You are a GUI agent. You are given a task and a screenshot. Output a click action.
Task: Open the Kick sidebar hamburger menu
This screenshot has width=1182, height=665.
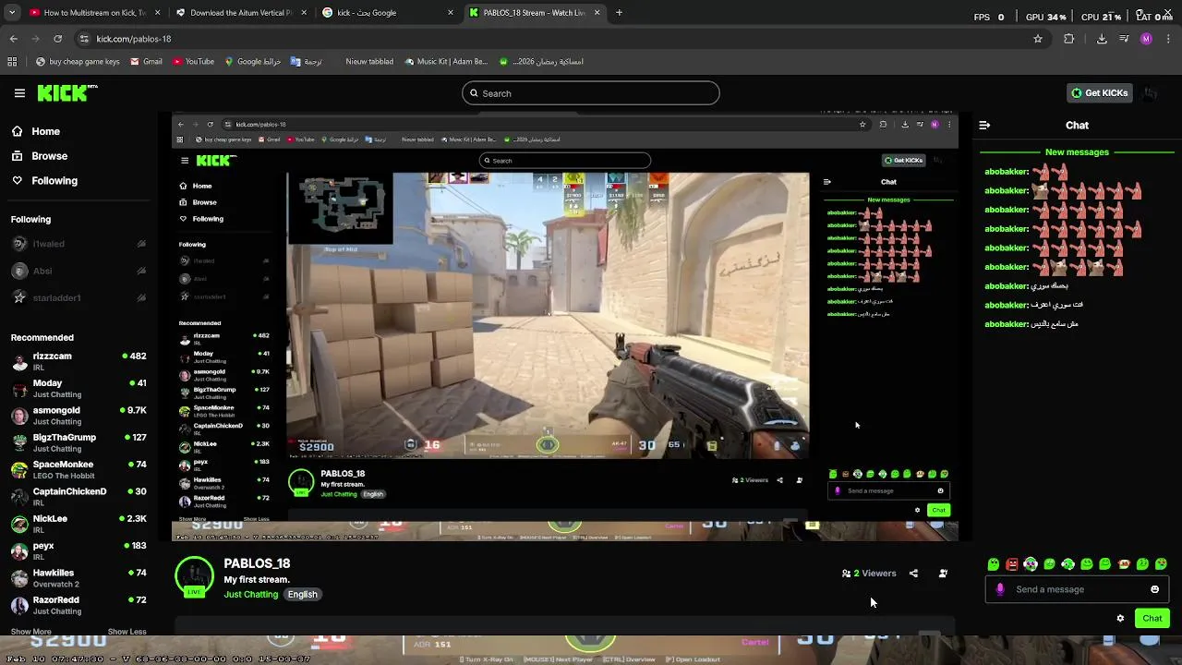click(19, 93)
